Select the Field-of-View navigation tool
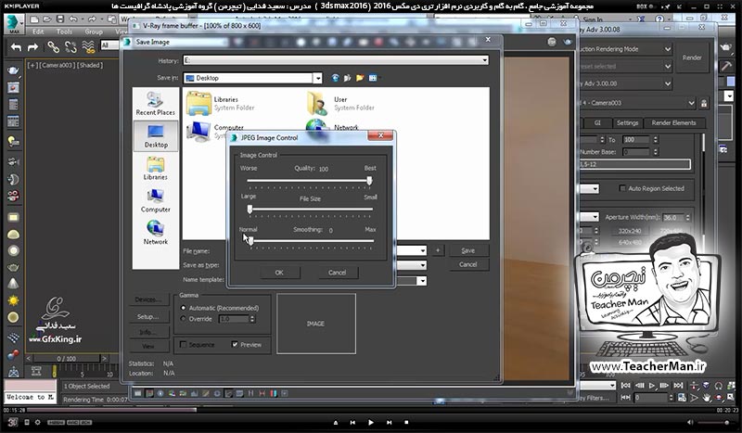This screenshot has height=433, width=742. tap(694, 398)
